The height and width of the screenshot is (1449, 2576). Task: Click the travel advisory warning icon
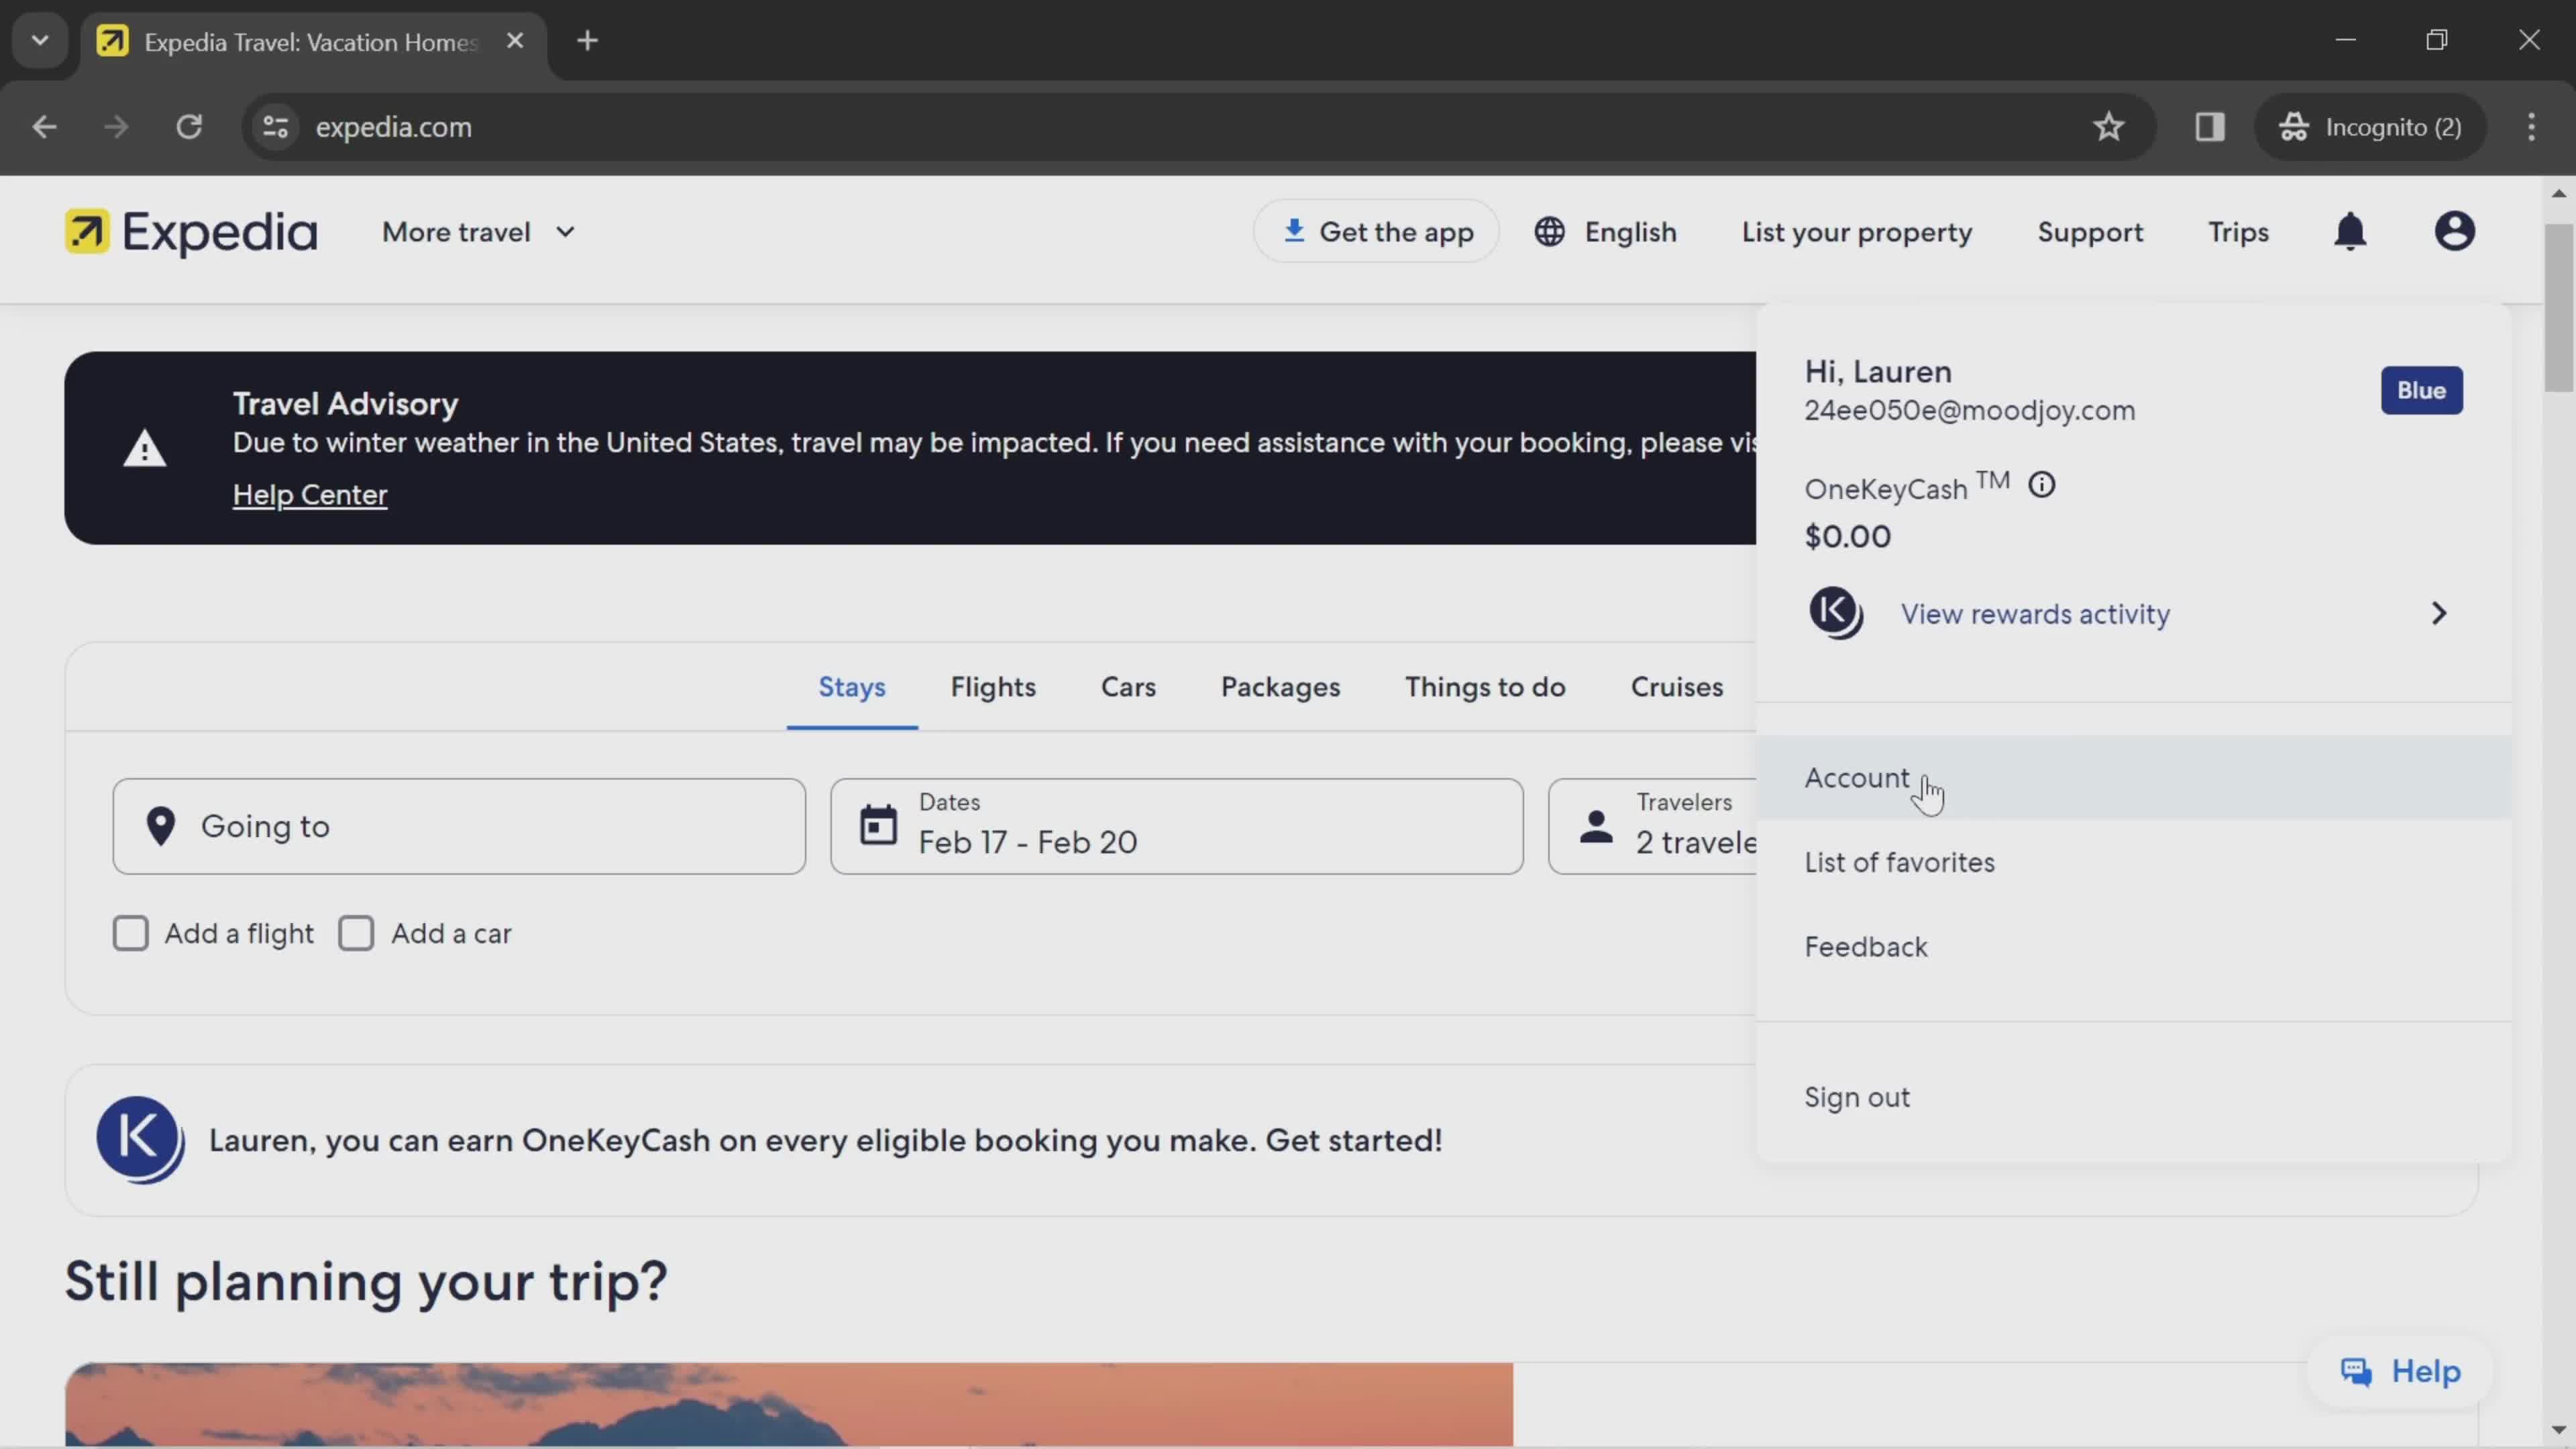(144, 448)
